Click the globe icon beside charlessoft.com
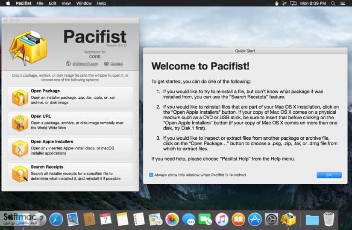352x230 pixels. 68,63
